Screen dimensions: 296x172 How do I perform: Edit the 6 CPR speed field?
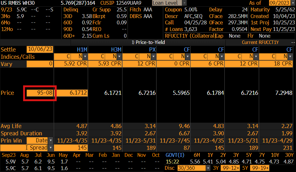pos(207,64)
